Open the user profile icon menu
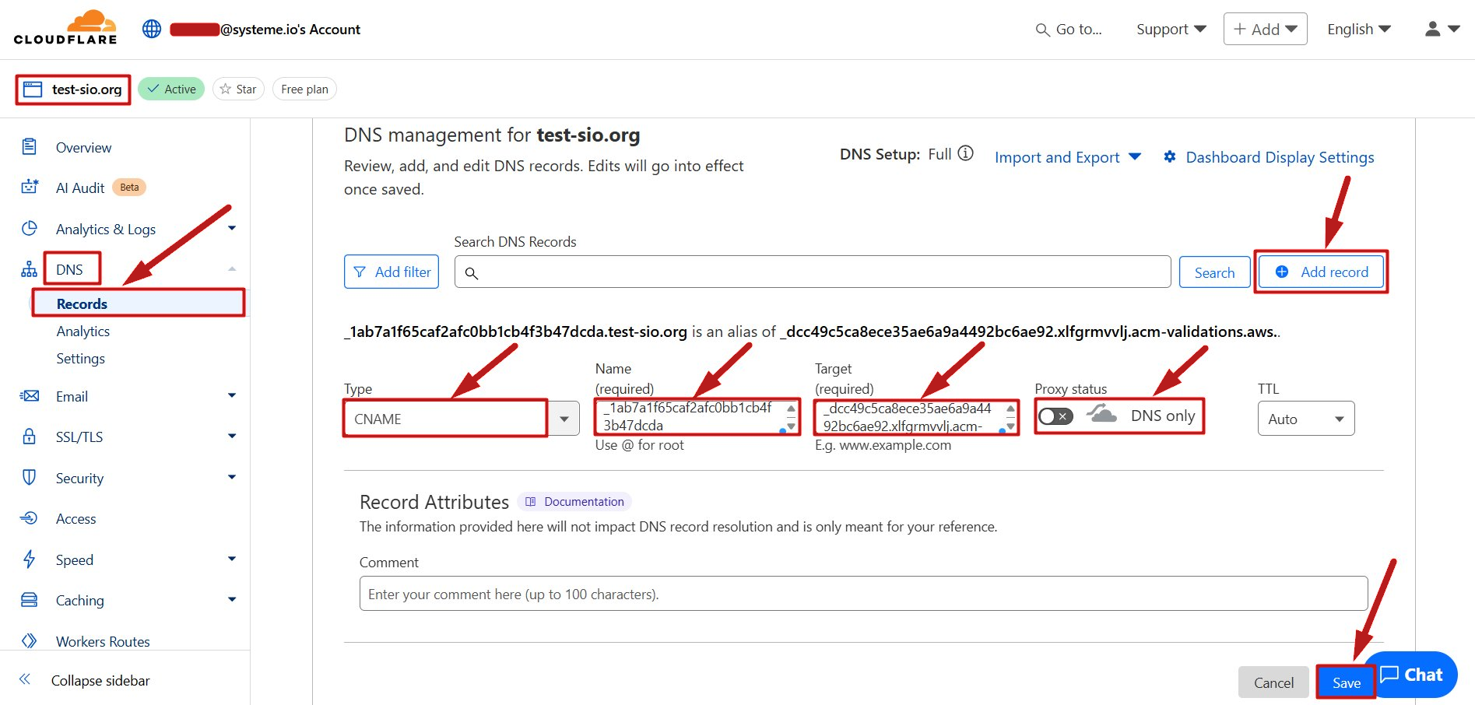Image resolution: width=1475 pixels, height=705 pixels. 1442,29
